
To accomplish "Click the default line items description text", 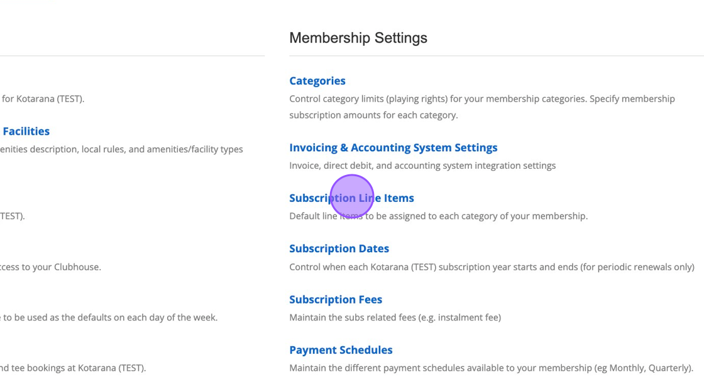I will tap(438, 216).
